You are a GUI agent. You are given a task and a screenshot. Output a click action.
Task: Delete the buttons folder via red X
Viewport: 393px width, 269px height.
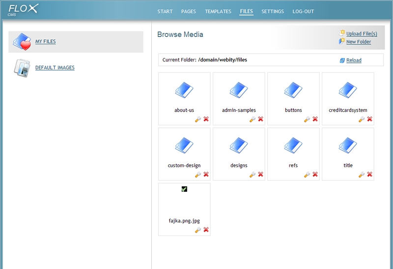(x=315, y=119)
